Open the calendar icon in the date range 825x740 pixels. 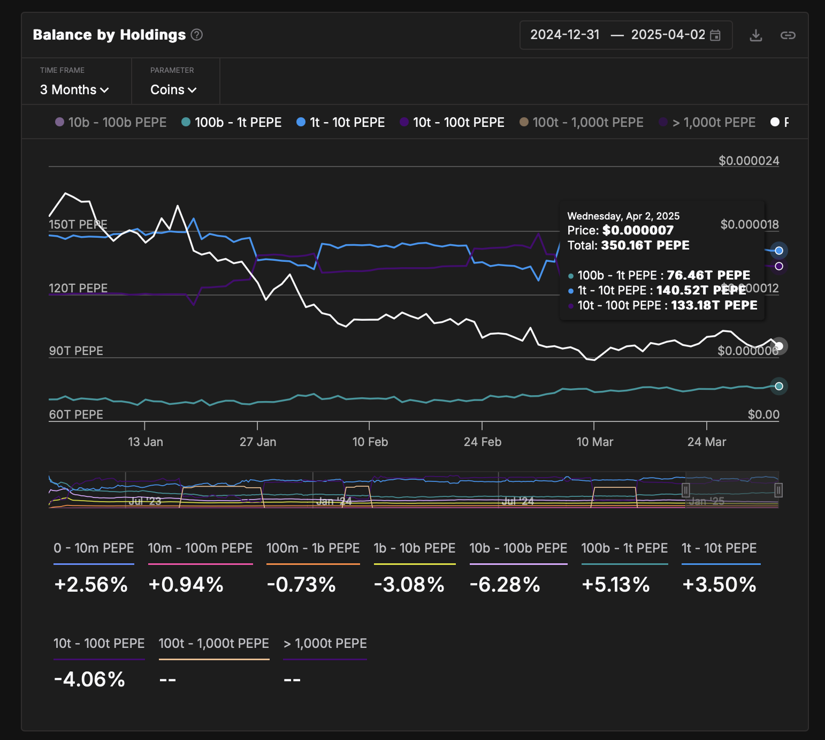click(715, 35)
